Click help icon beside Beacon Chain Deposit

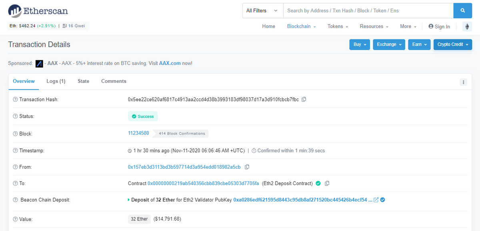coord(15,199)
